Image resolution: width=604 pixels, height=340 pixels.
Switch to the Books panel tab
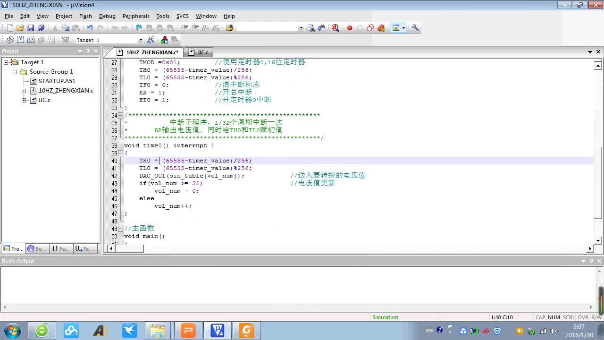click(x=37, y=249)
